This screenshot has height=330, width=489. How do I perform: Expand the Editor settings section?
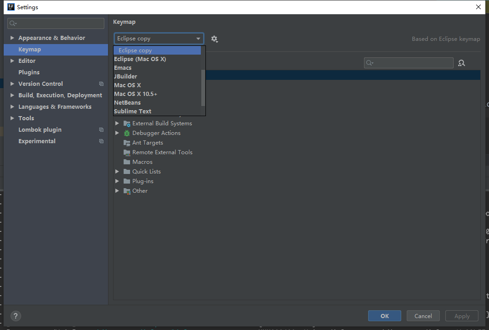12,61
